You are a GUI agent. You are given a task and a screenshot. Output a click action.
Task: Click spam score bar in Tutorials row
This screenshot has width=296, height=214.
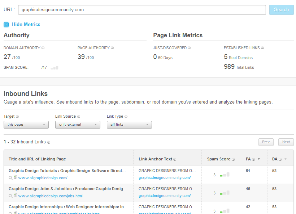coord(225,175)
